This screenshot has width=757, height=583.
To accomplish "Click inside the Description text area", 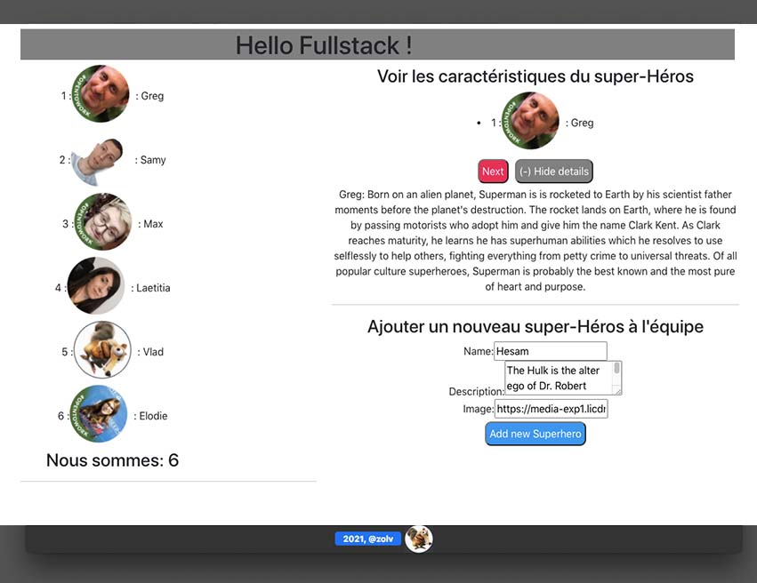I will click(558, 378).
